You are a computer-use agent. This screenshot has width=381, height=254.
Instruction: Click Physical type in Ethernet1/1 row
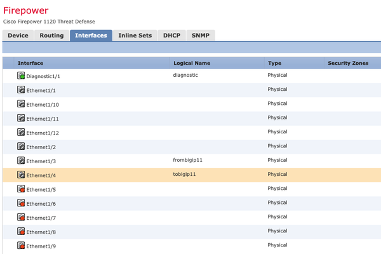click(x=277, y=89)
